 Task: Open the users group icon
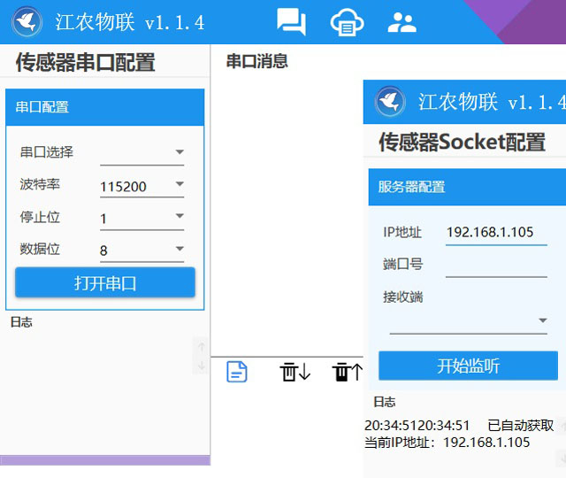[402, 22]
